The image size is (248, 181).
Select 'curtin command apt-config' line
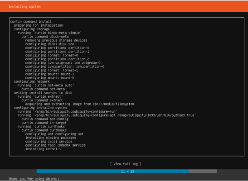(x=45, y=119)
